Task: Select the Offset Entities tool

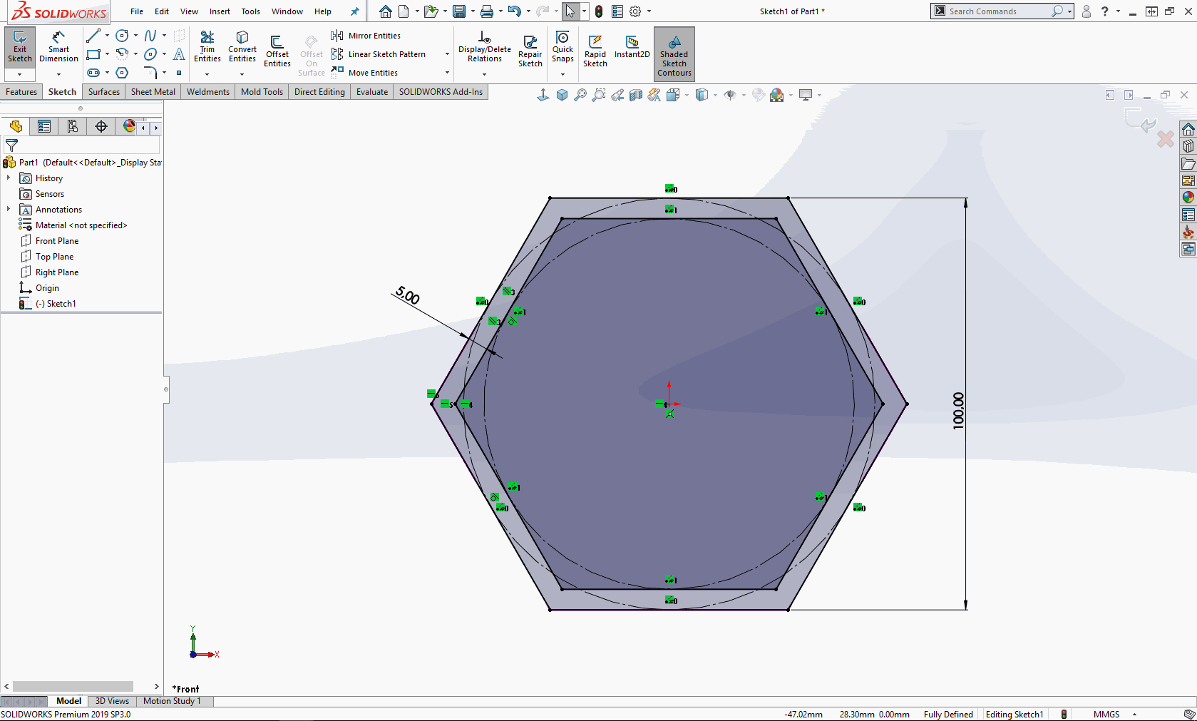Action: click(x=277, y=50)
